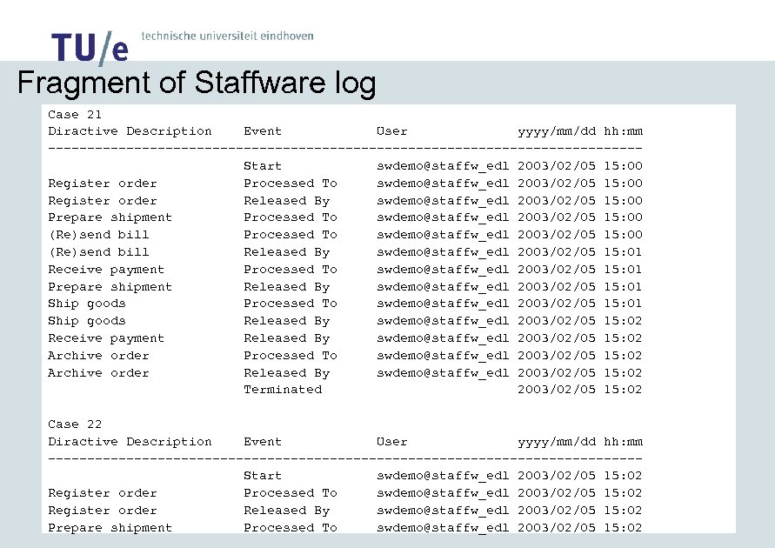Click 'User' column header of Case 22
This screenshot has width=775, height=548.
tap(391, 441)
